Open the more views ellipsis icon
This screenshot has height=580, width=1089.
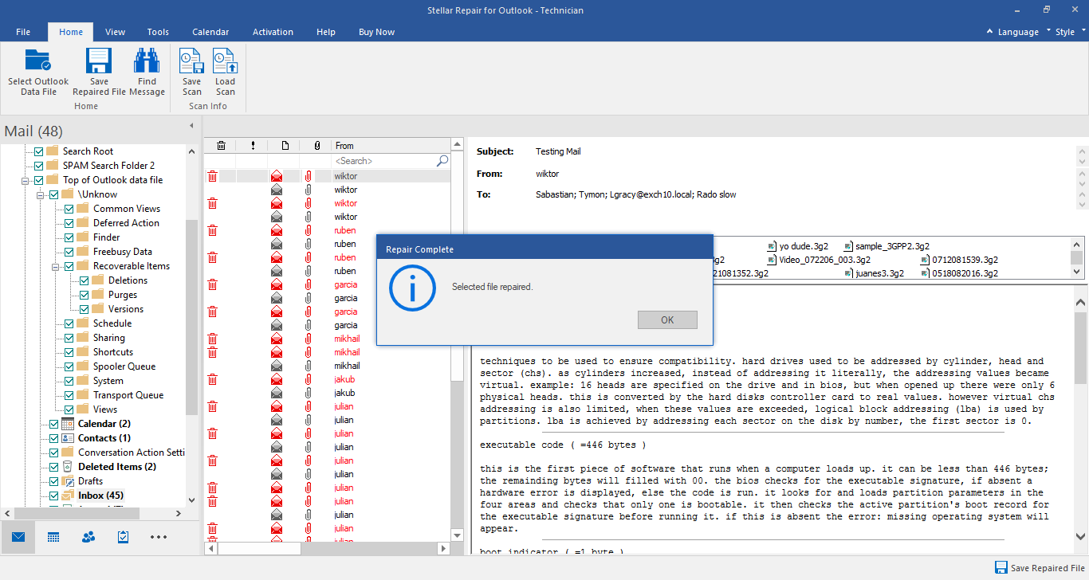tap(158, 538)
